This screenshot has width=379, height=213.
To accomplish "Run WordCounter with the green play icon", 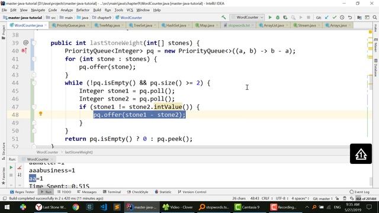I will pos(270,17).
